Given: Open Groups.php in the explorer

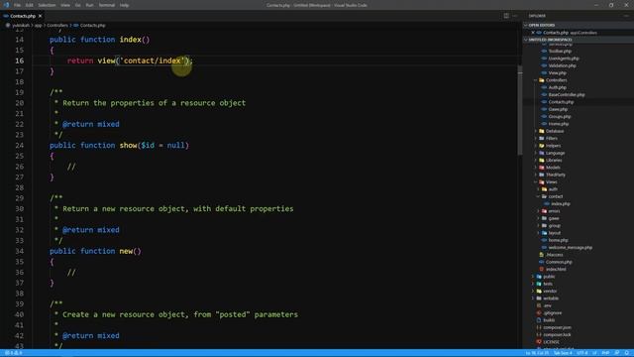Looking at the screenshot, I should (560, 117).
